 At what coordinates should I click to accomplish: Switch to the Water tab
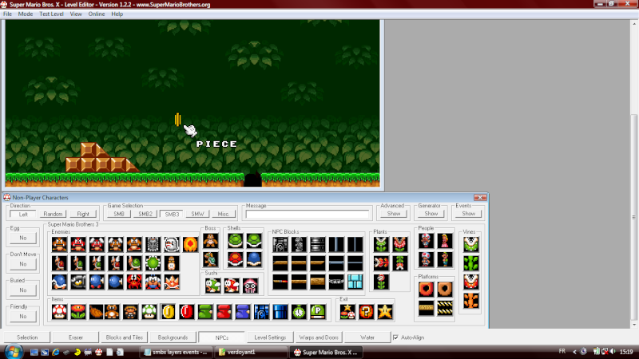tap(367, 337)
